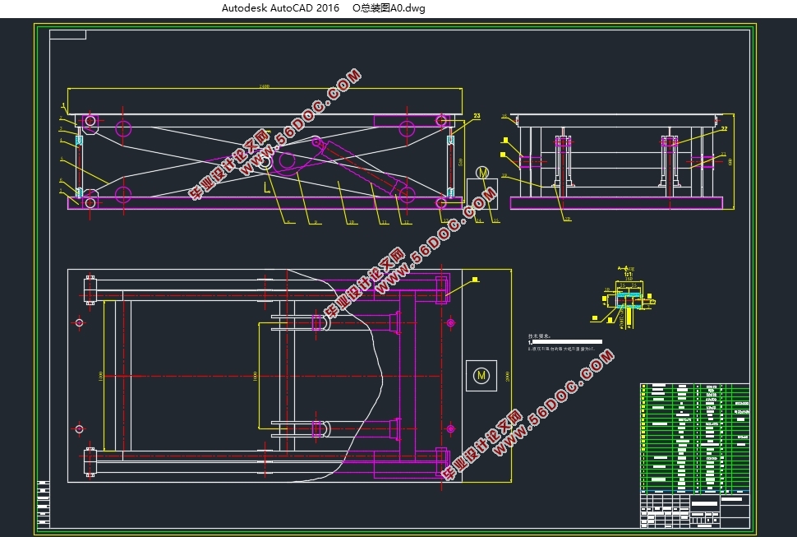Click part callout number 23
797x537 pixels.
point(475,117)
